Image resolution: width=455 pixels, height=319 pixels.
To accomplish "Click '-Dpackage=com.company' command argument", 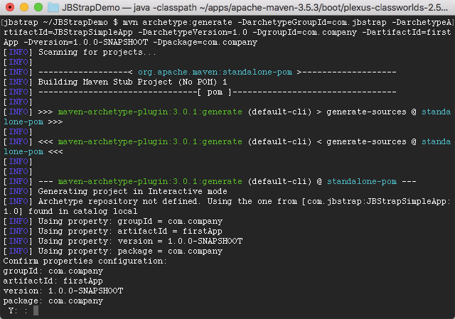I will point(205,43).
